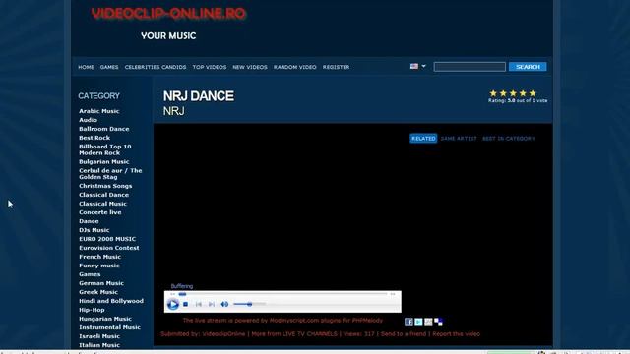Open More from LIVE TV CHANNELS link
630x354 pixels.
[x=294, y=334]
